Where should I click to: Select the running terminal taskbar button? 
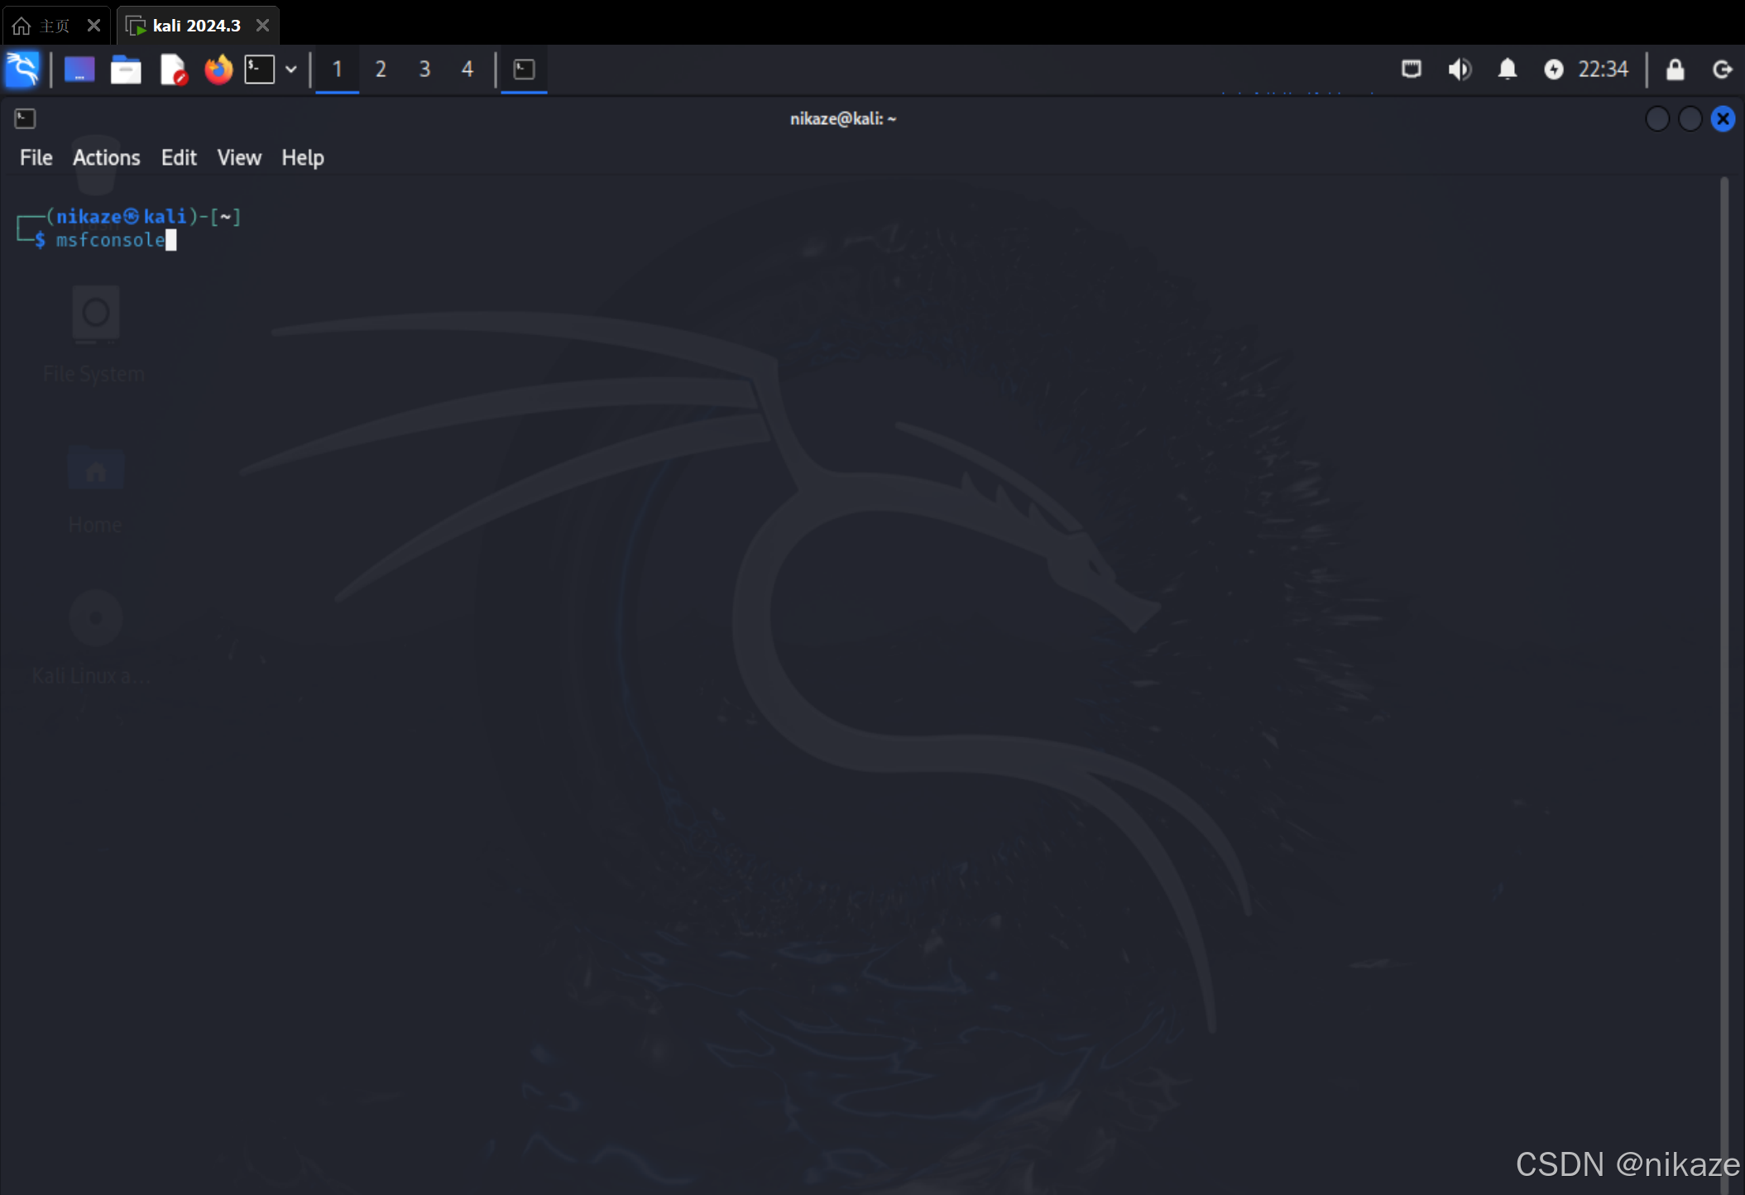tap(524, 70)
